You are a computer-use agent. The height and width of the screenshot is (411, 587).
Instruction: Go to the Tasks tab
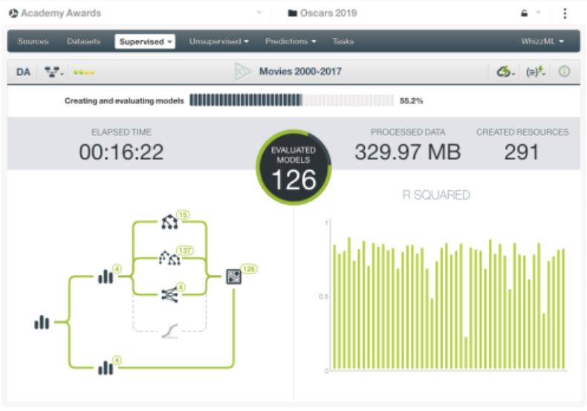pyautogui.click(x=343, y=41)
